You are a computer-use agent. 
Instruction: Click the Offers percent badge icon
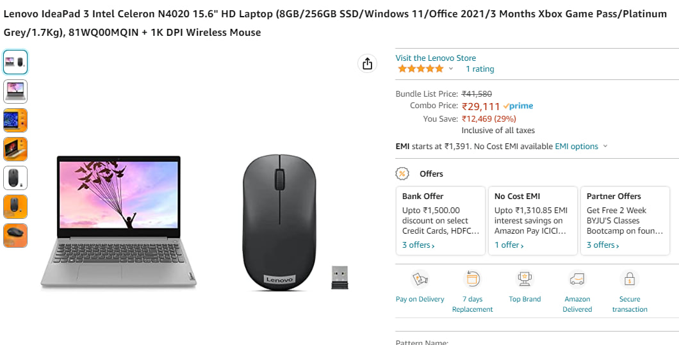402,173
